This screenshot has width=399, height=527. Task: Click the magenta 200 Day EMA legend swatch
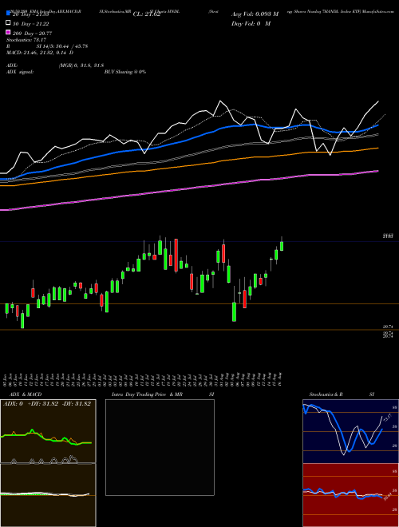[8, 33]
